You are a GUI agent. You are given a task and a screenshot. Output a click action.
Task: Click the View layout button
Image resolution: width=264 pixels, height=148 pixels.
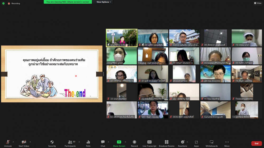pos(258,3)
